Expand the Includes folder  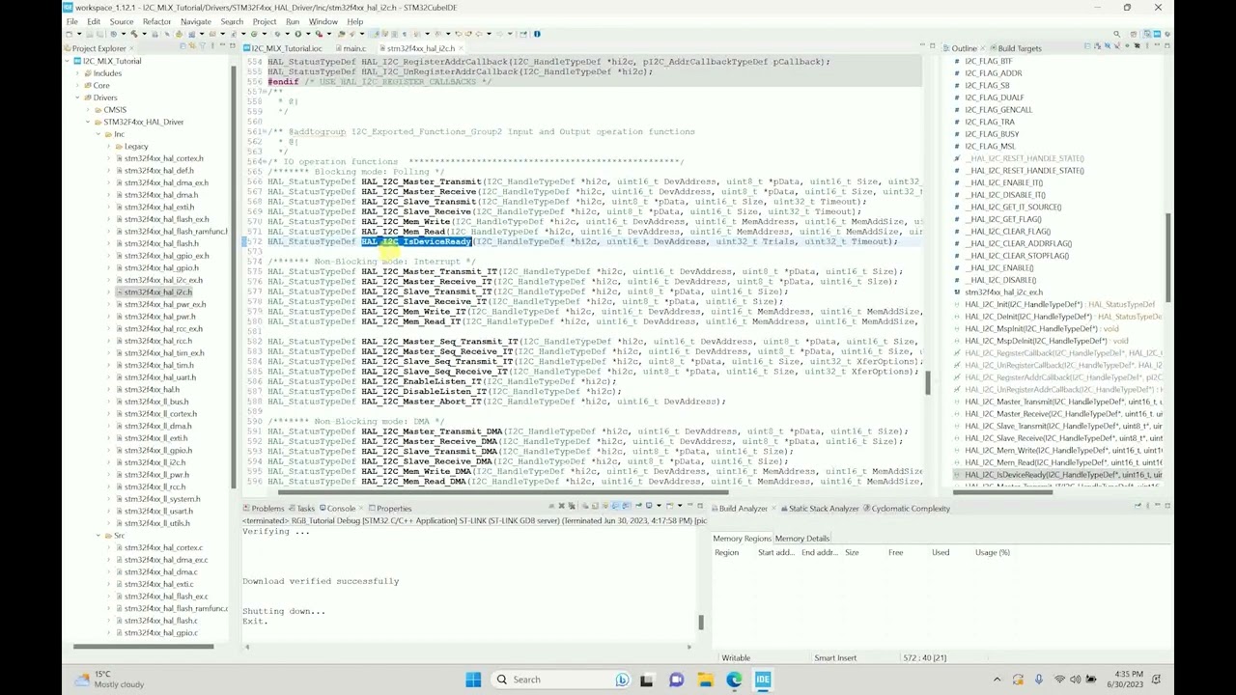click(x=77, y=73)
